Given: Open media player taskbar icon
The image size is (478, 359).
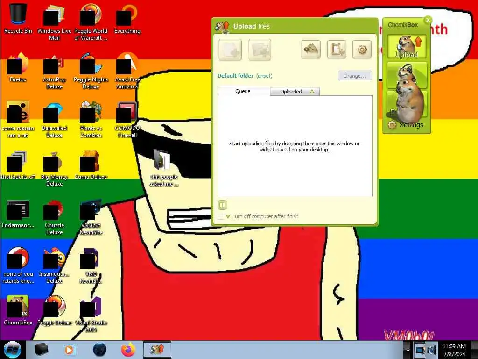Looking at the screenshot, I should tap(70, 350).
